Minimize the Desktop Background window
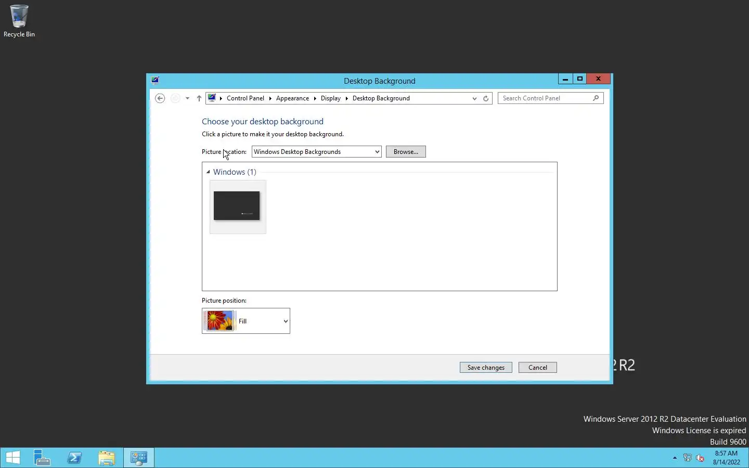 [x=565, y=79]
